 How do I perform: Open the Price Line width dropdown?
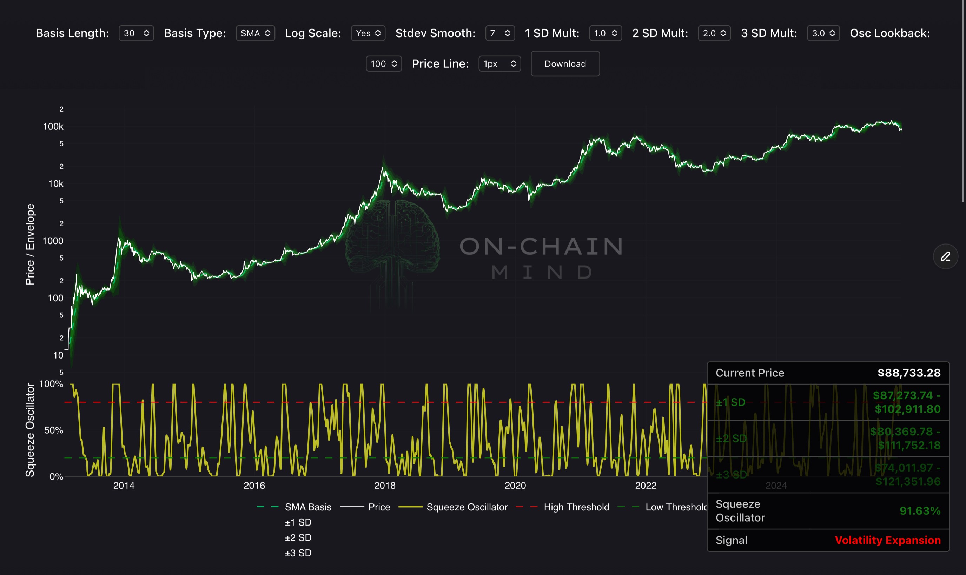[499, 64]
